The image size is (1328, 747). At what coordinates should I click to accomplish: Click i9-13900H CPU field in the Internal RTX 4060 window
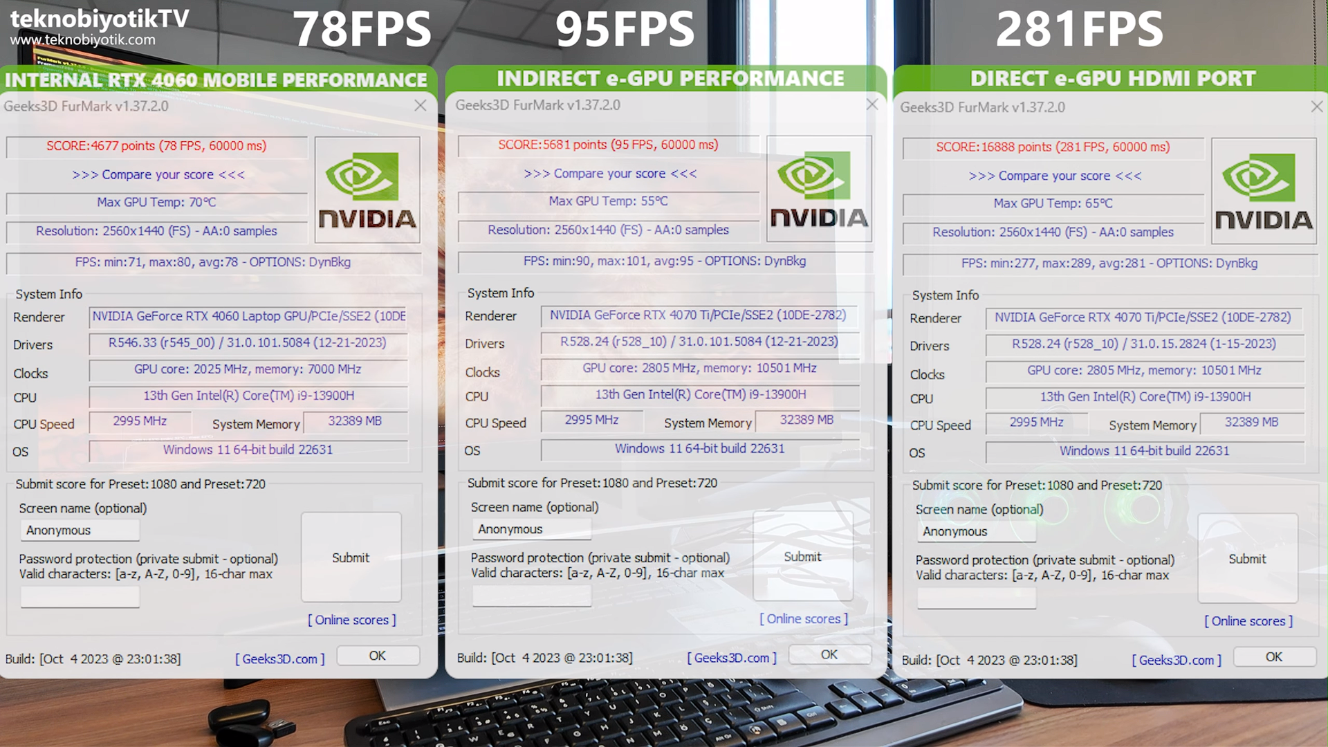pos(248,396)
